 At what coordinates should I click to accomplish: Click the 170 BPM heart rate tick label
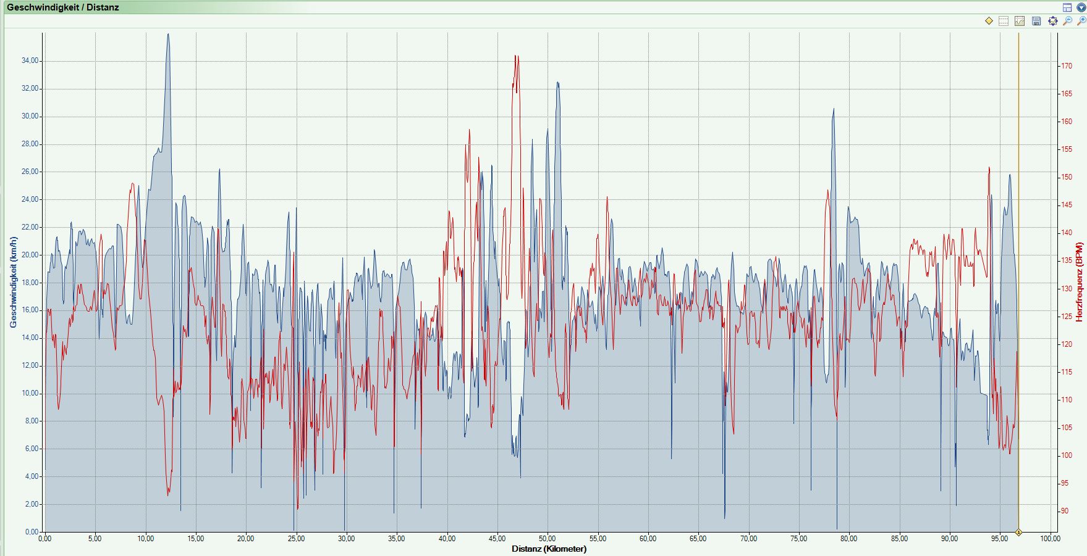pos(1067,66)
